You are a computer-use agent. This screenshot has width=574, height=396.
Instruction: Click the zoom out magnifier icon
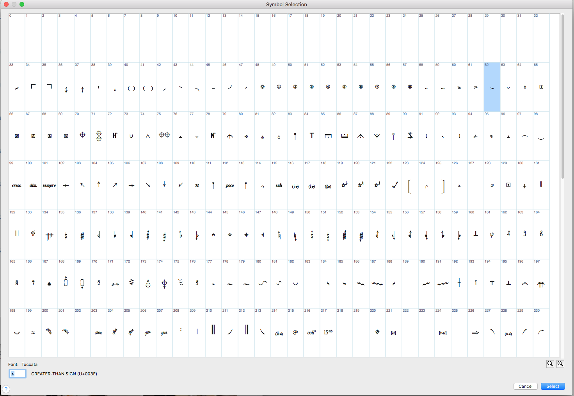pyautogui.click(x=550, y=364)
